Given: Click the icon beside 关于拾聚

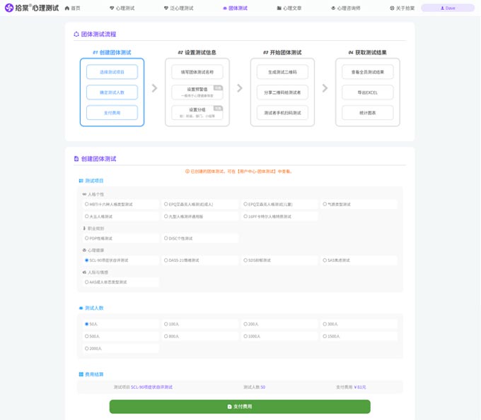Looking at the screenshot, I should (392, 8).
